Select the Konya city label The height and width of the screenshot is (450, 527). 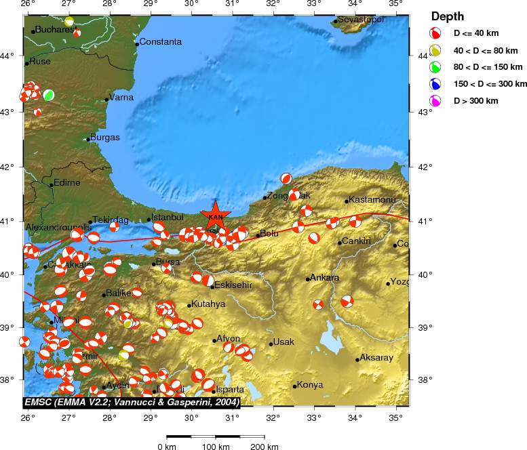[x=310, y=385]
